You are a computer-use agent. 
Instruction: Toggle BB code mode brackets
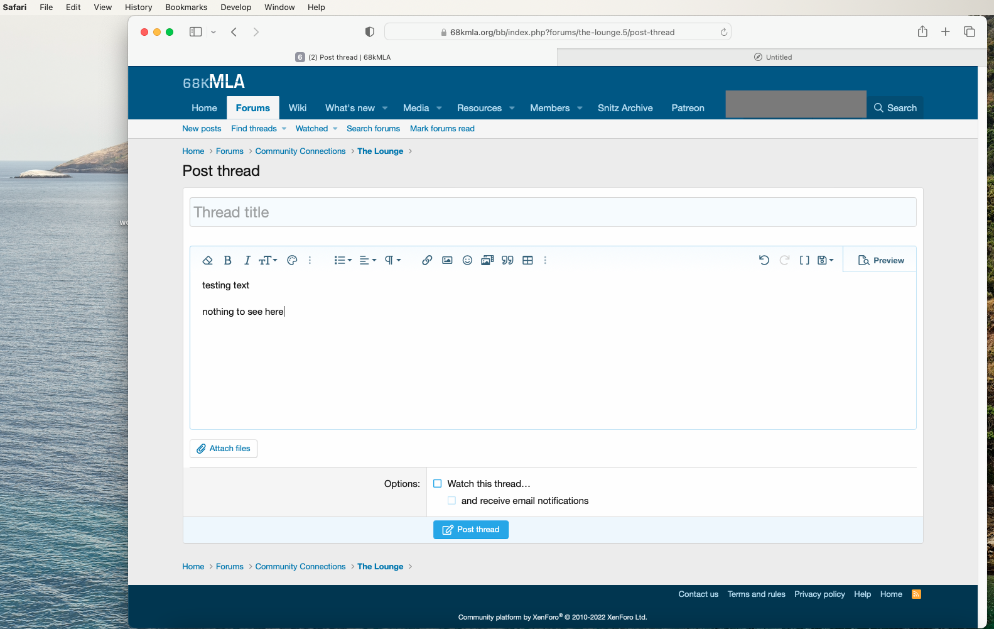804,260
